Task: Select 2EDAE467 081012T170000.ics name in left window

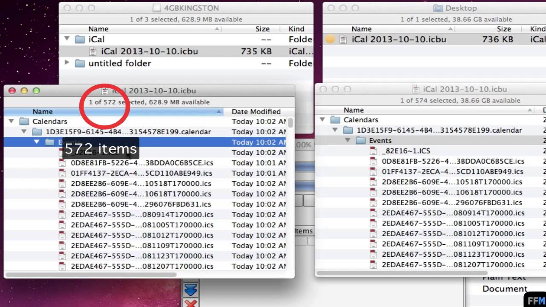Action: coord(142,235)
